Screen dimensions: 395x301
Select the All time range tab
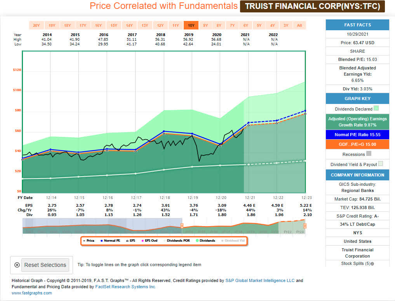299,26
